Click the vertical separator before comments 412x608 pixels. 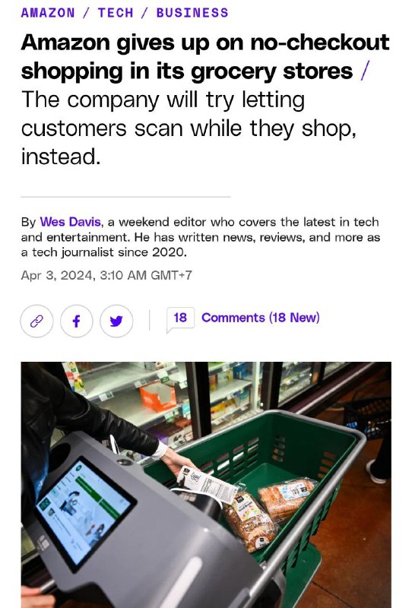click(149, 320)
